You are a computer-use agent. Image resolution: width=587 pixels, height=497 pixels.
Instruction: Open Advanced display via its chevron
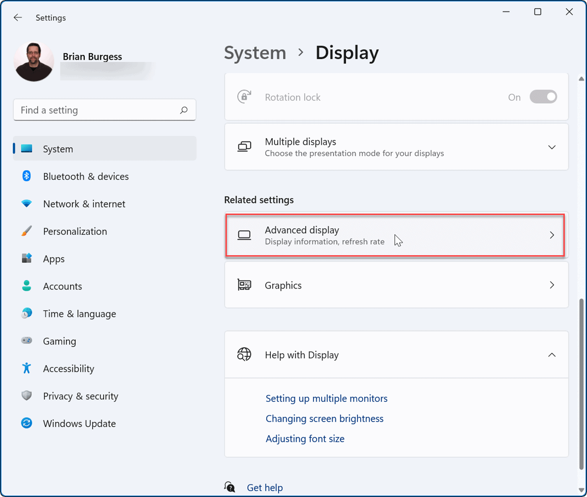pos(552,235)
